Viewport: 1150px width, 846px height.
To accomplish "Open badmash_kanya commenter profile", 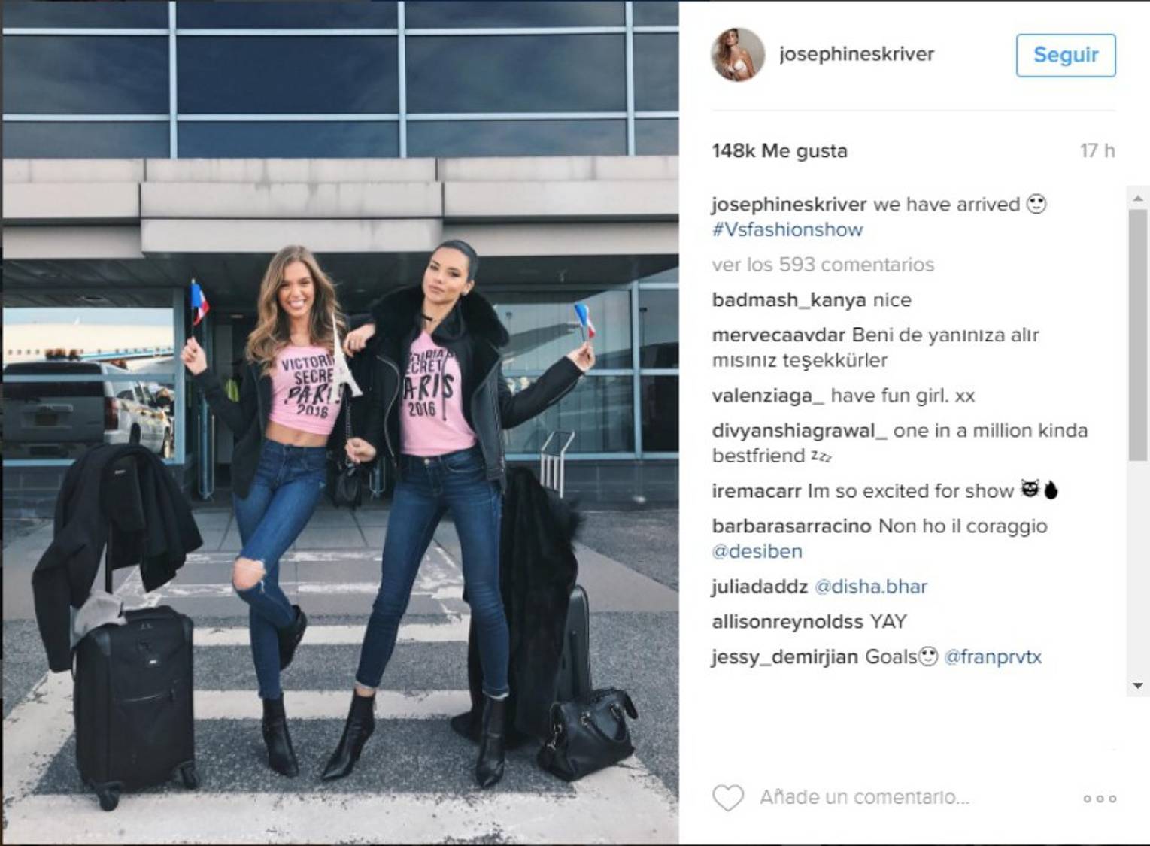I will point(789,300).
